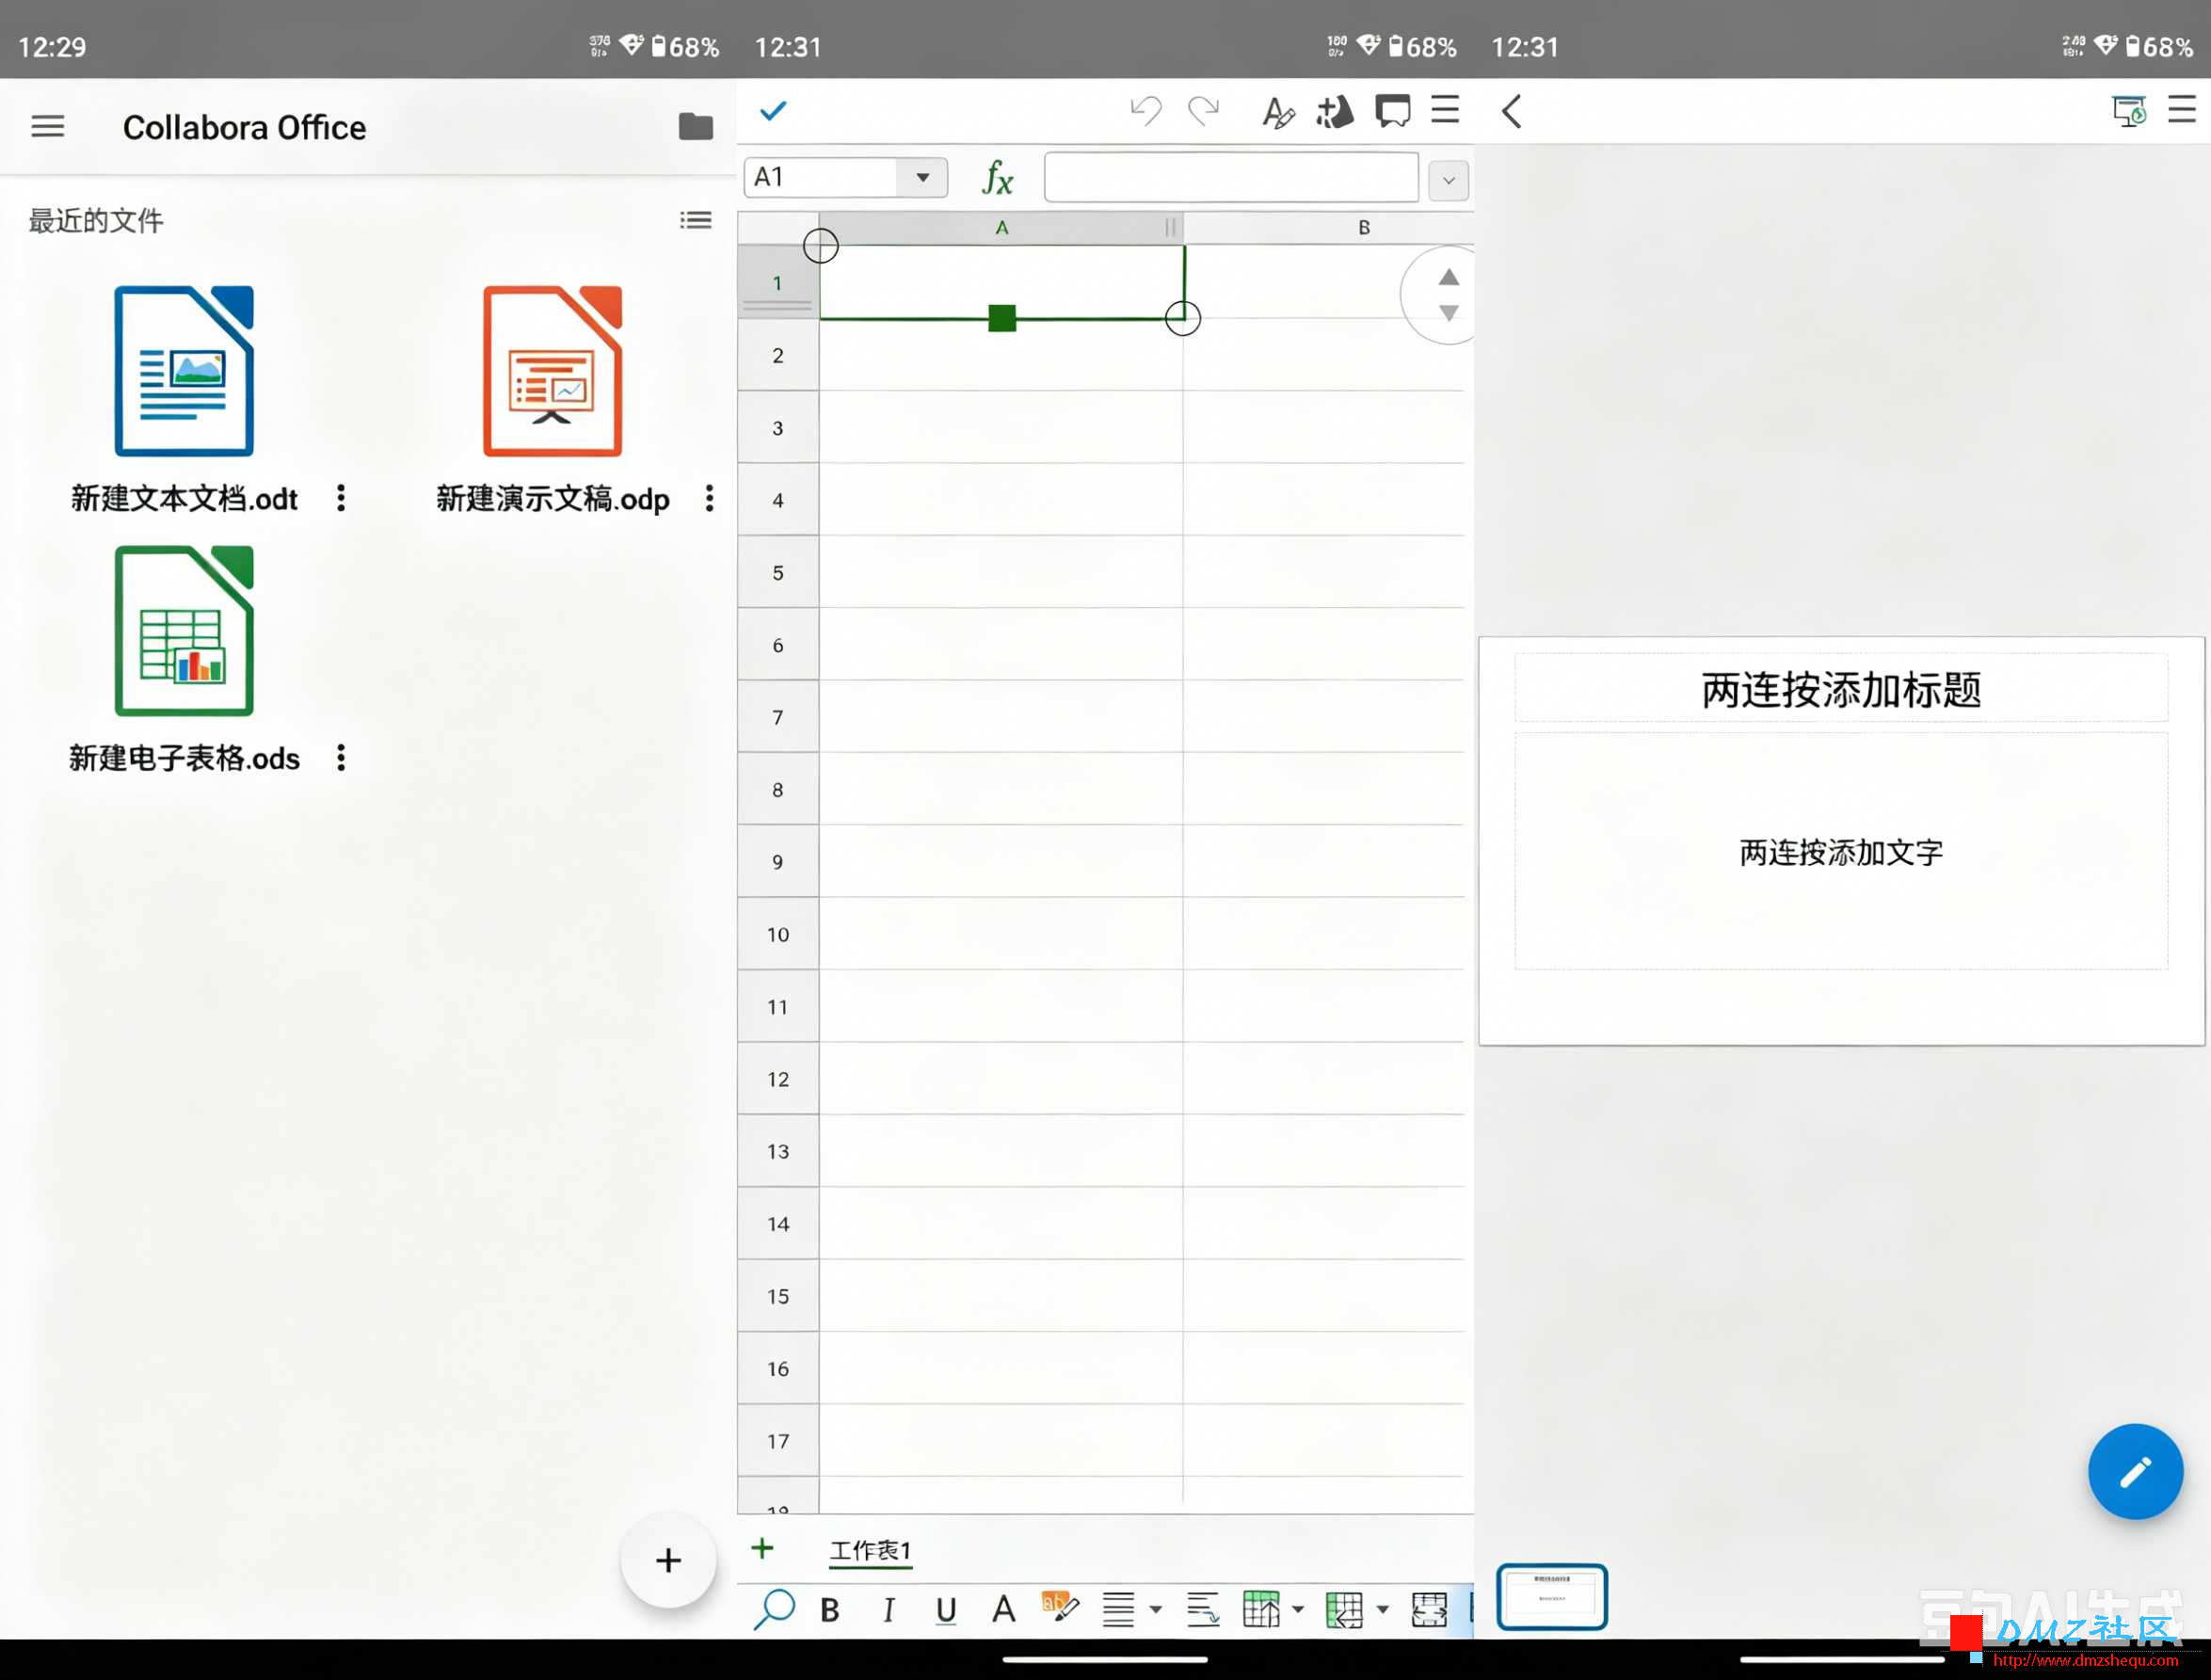Open search with the magnifier icon
This screenshot has height=1680, width=2211.
pos(774,1610)
